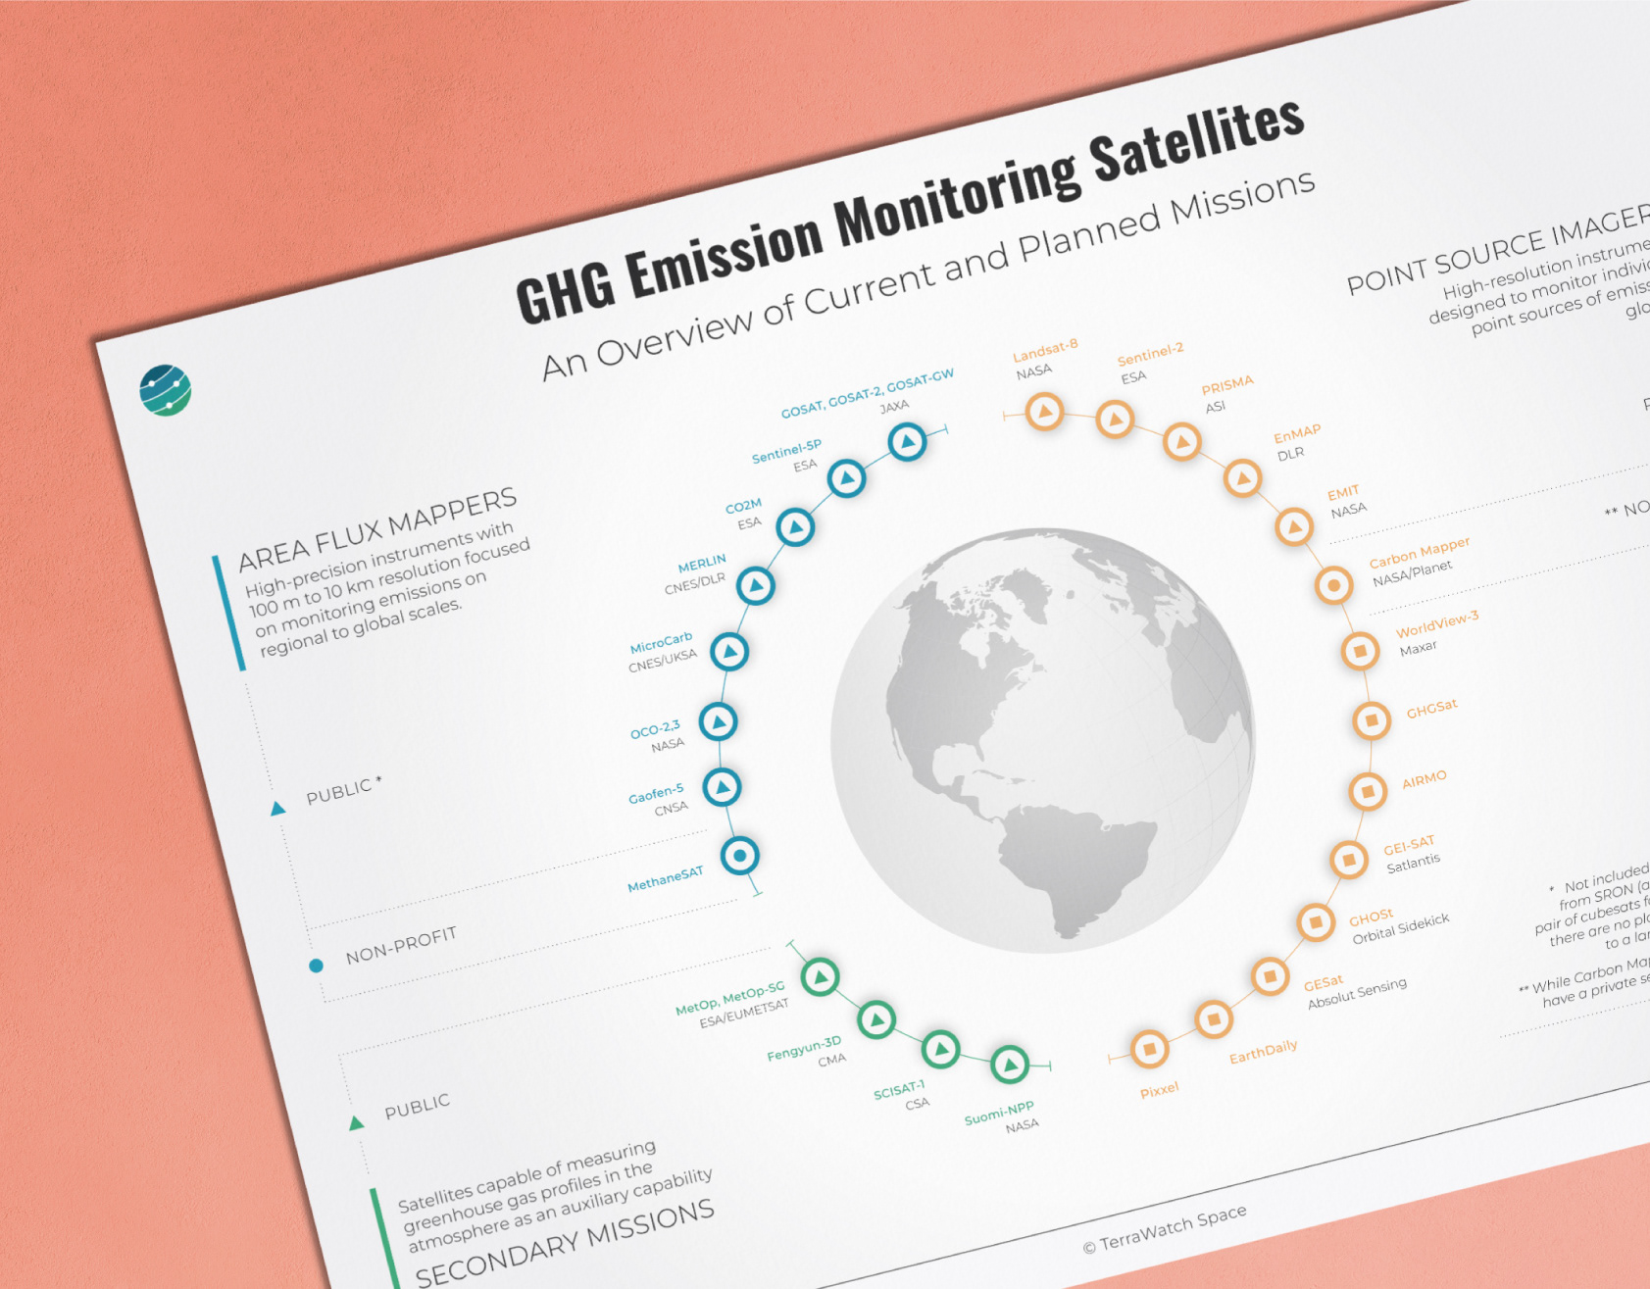
Task: Click the NON-PROFIT legend blue dot
Action: click(316, 966)
